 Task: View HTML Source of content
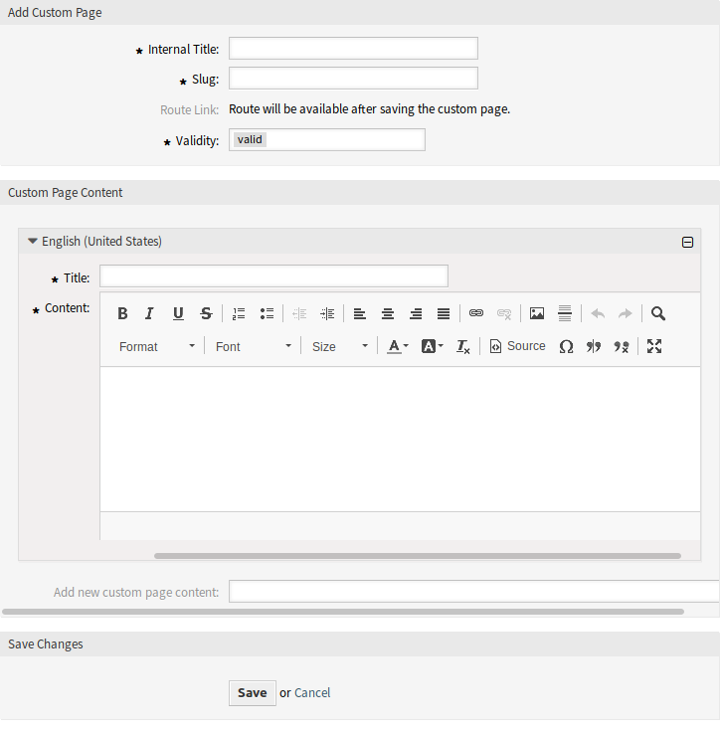517,346
